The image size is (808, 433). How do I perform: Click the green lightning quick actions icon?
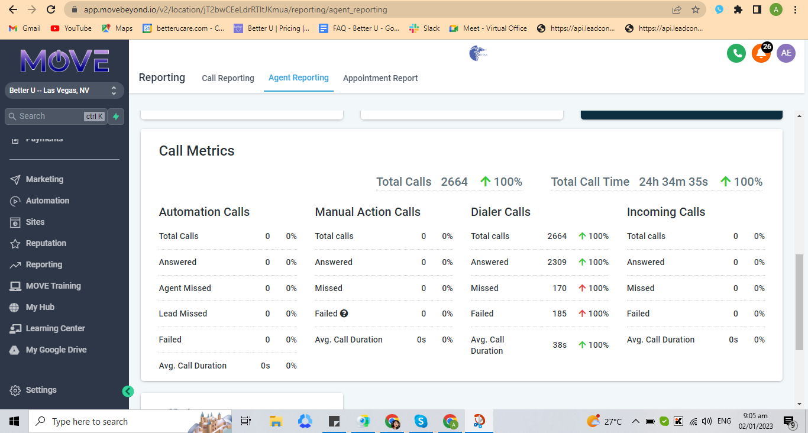click(116, 117)
